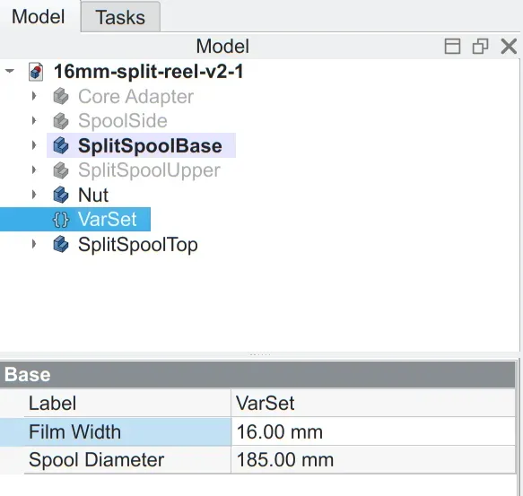The width and height of the screenshot is (523, 496).
Task: Edit the Film Width value 16.00 mm
Action: point(373,431)
